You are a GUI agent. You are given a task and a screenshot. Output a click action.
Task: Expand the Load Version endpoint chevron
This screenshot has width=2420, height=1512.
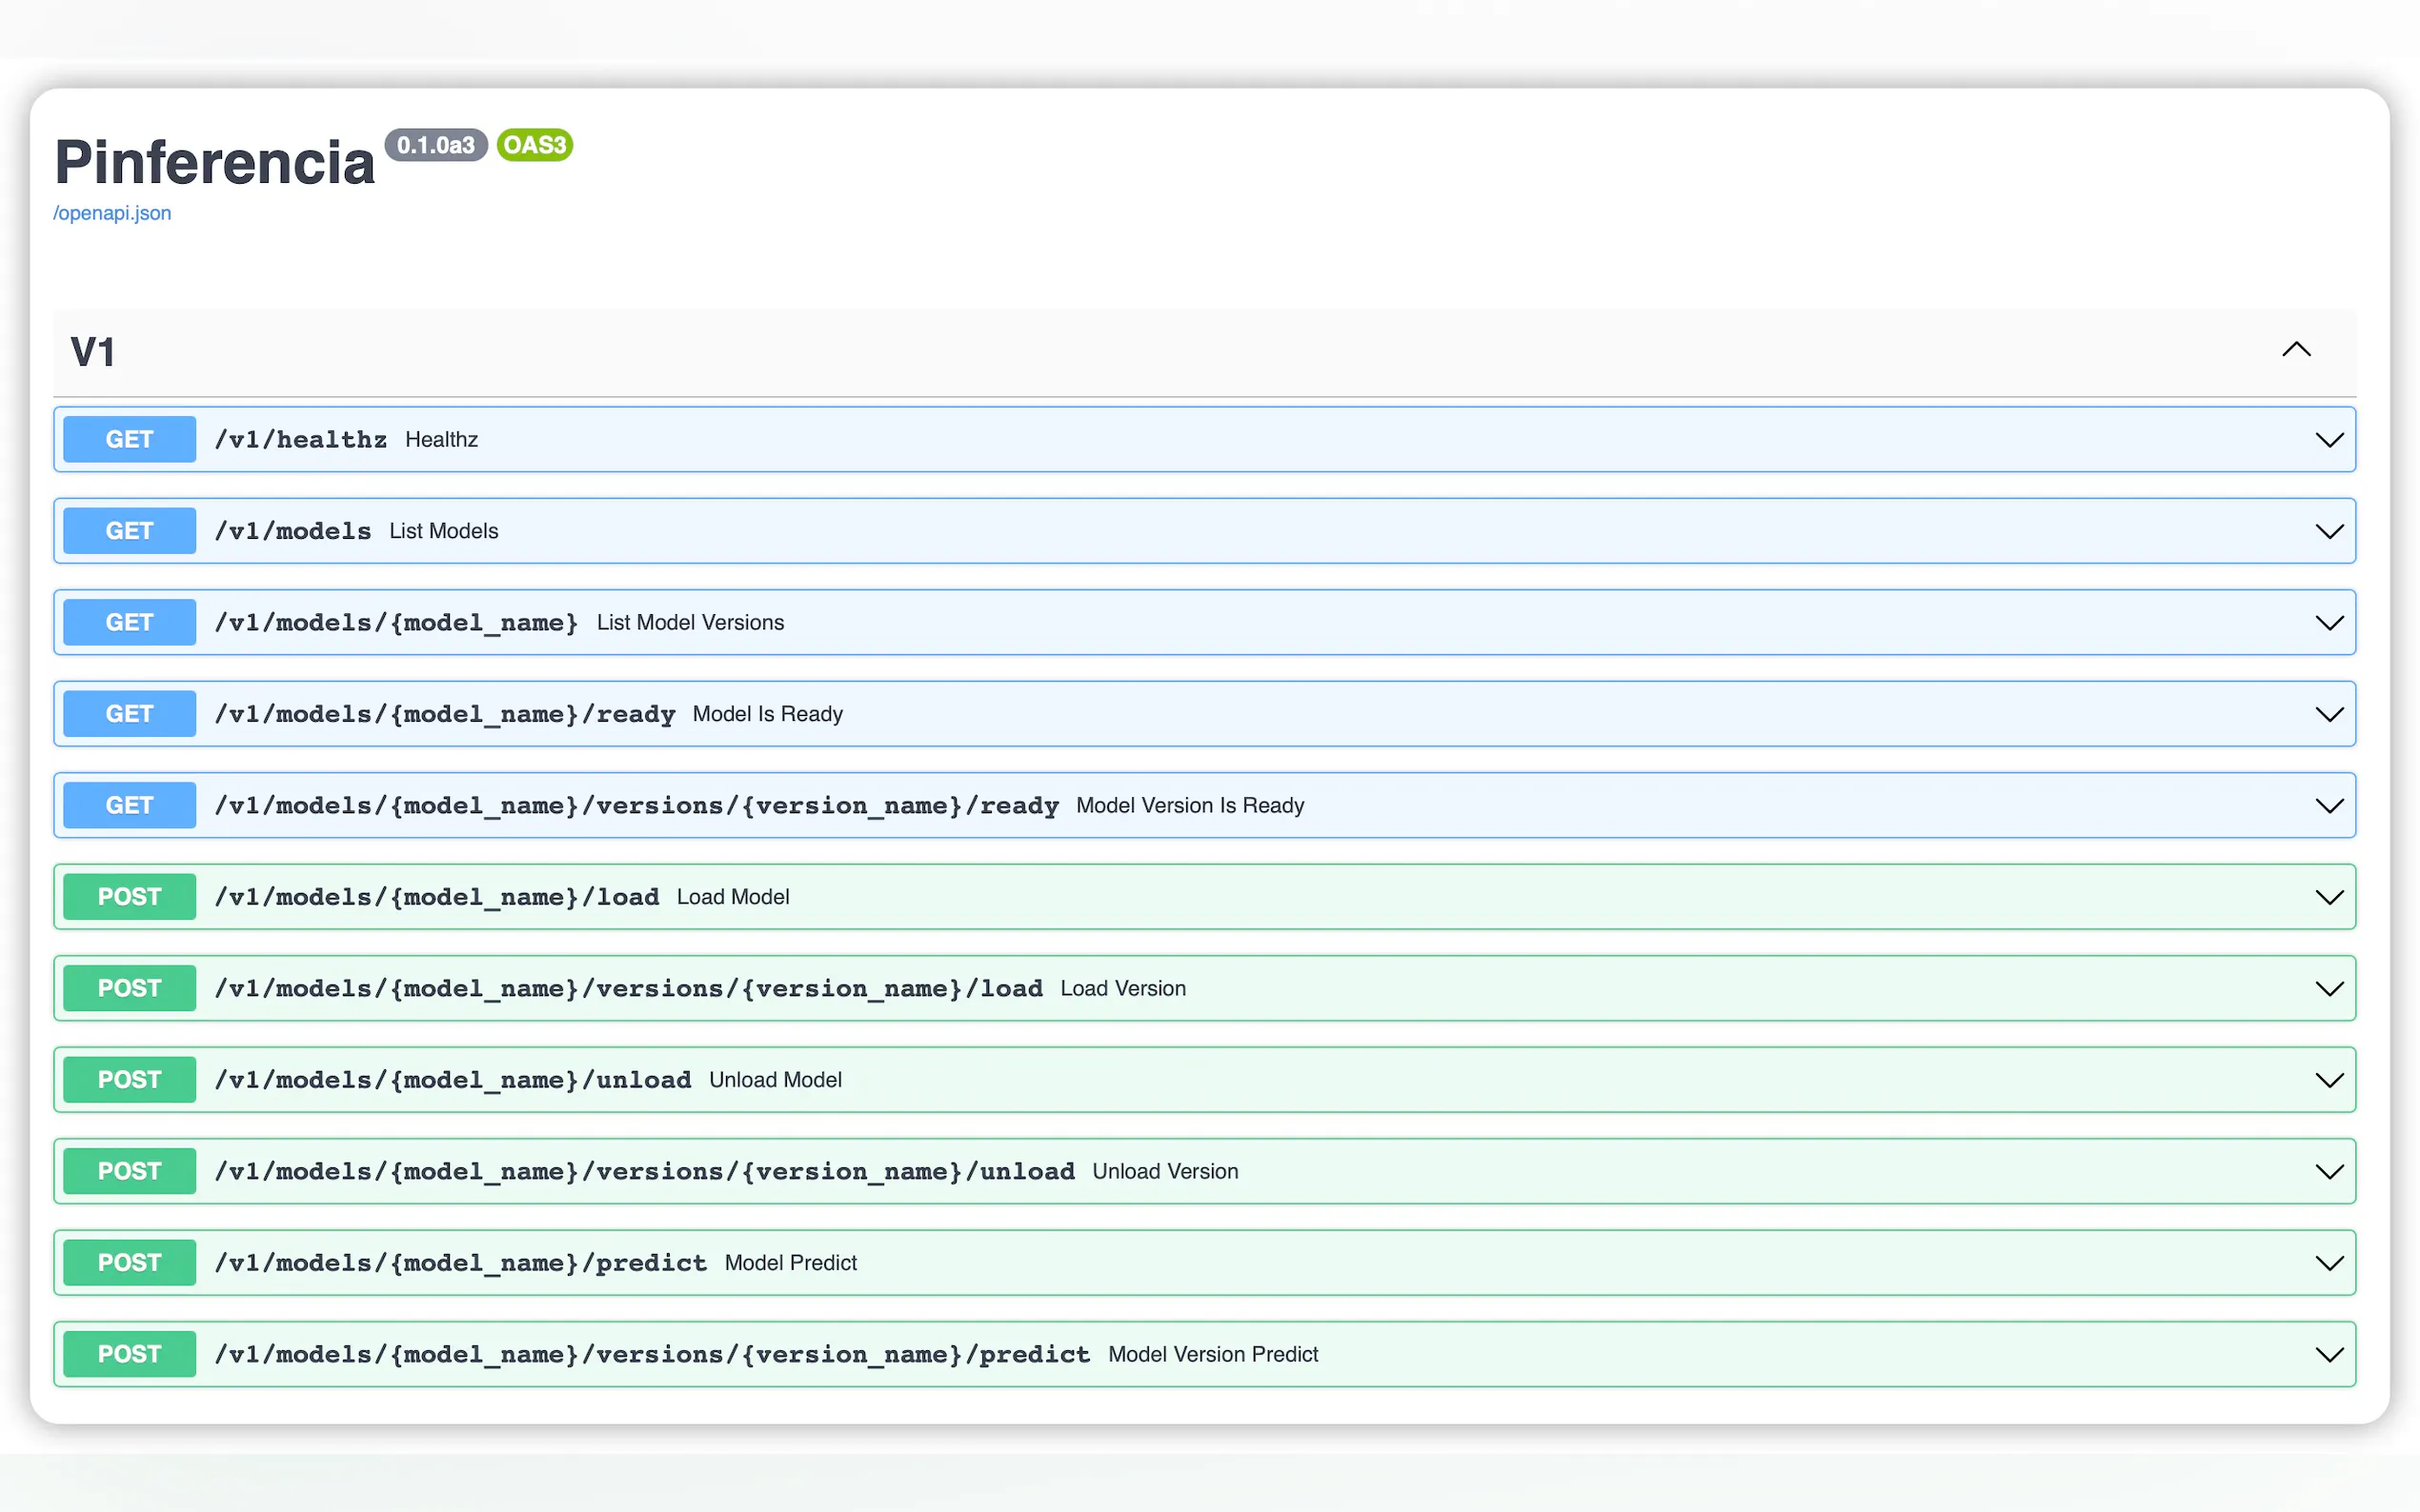click(x=2329, y=989)
